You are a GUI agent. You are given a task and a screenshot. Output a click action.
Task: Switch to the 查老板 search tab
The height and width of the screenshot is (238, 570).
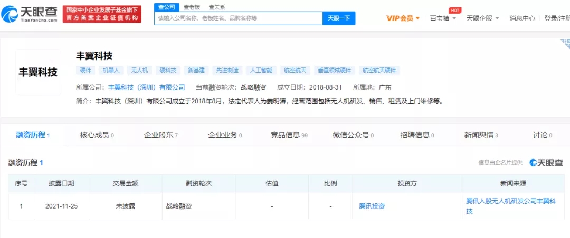[x=191, y=7]
